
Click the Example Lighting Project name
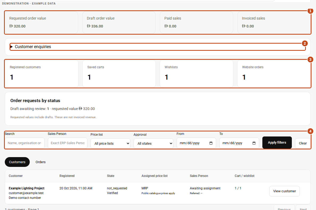click(x=27, y=188)
